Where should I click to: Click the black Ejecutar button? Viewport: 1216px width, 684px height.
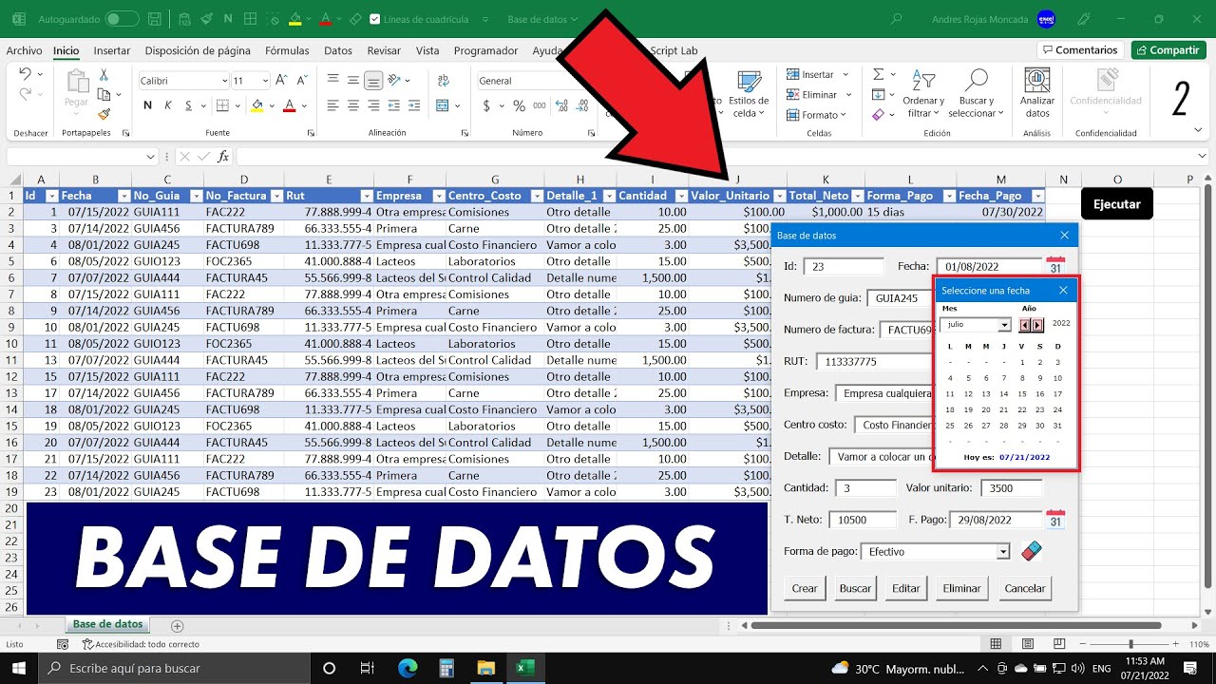point(1116,204)
